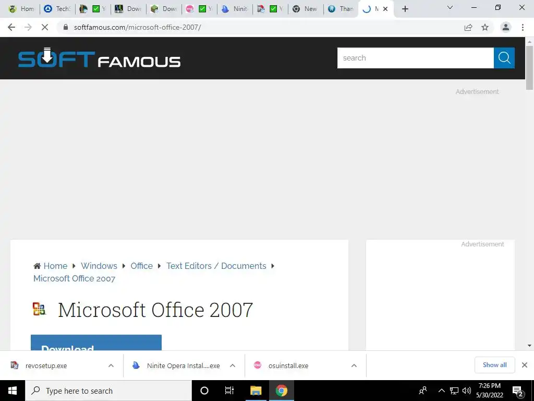Click the blue Download button

click(96, 343)
